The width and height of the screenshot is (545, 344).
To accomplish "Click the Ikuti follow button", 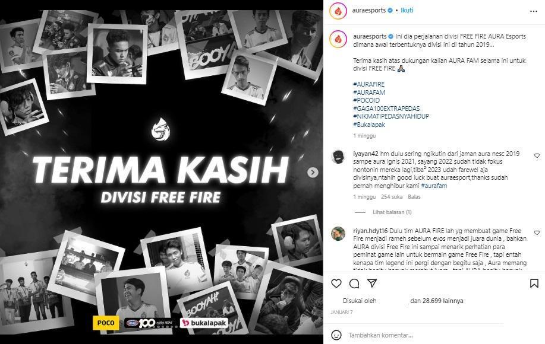I will 407,10.
